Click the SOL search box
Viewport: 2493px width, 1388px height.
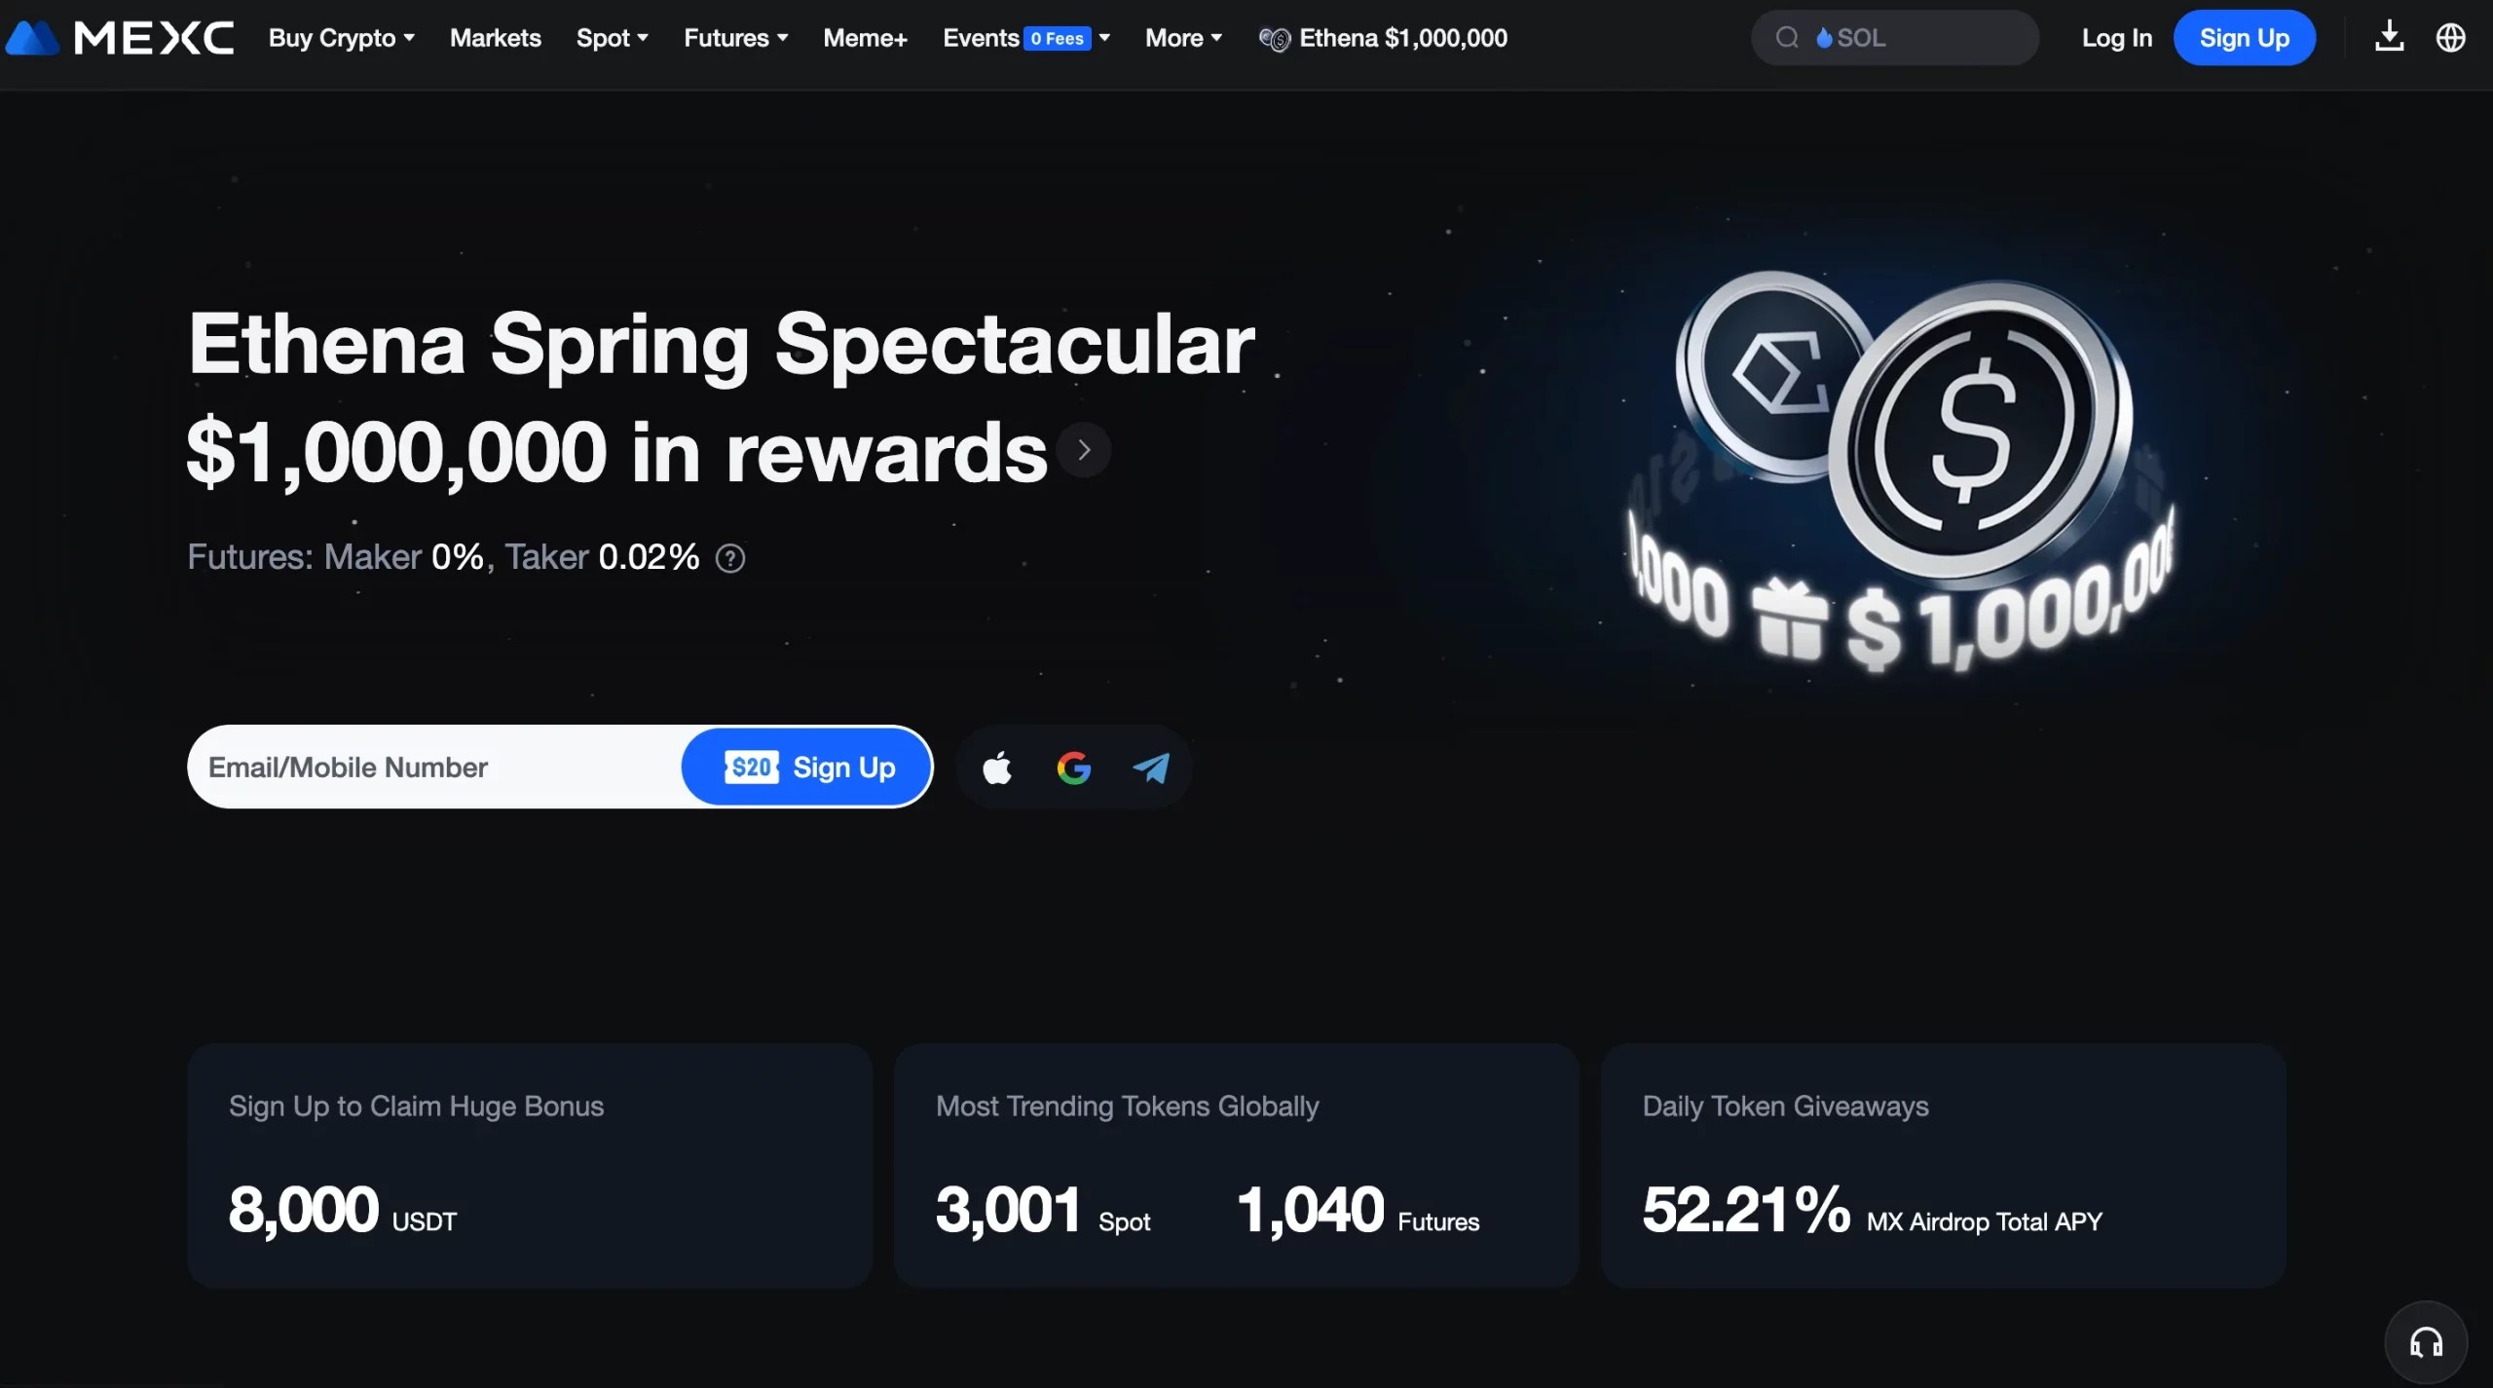1895,38
